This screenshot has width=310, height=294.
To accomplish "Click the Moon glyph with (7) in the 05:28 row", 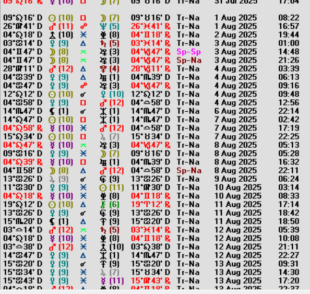I will (x=103, y=154).
